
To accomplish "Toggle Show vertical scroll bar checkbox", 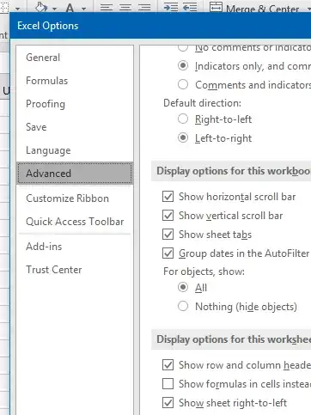I will pos(168,216).
